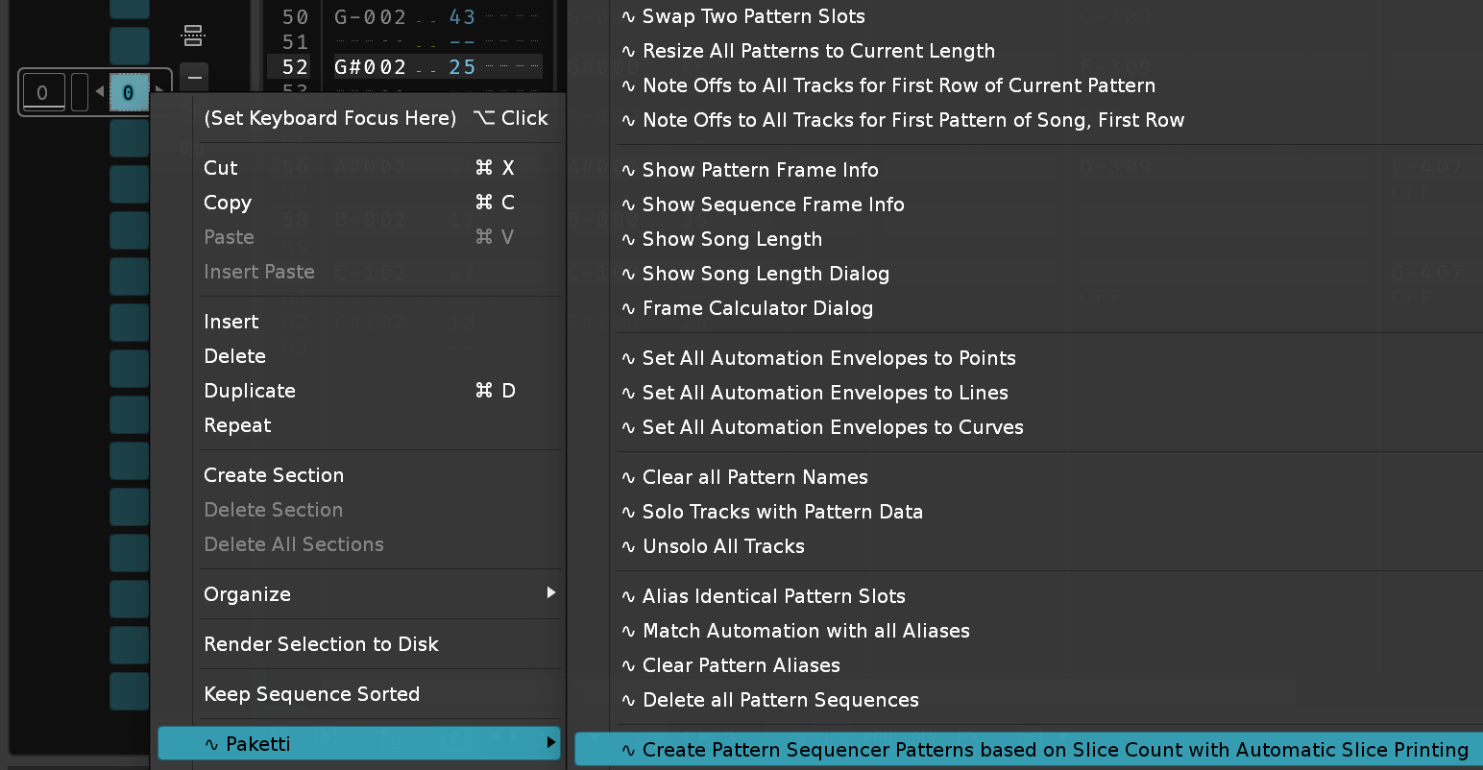Toggle Keep Sequence Sorted option
The width and height of the screenshot is (1483, 770).
(x=311, y=694)
